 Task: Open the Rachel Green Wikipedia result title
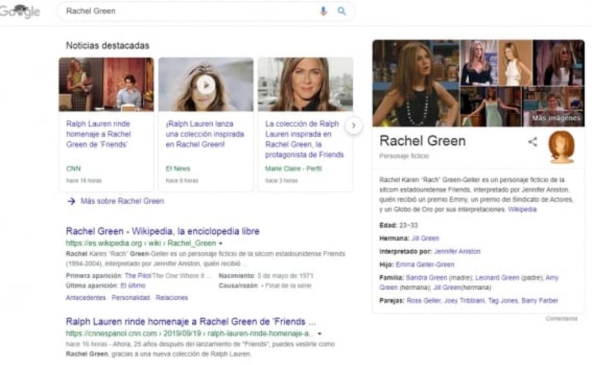tap(162, 231)
